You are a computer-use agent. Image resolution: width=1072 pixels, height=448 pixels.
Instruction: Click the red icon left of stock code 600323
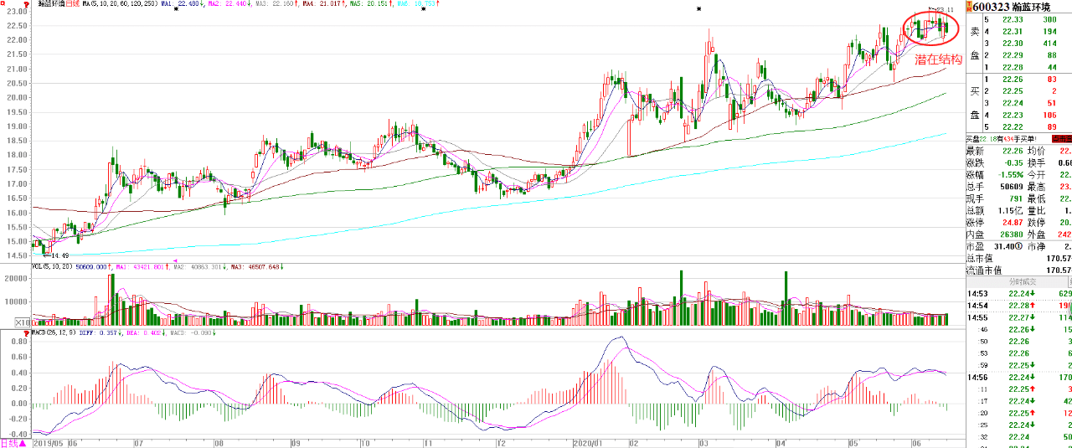[x=967, y=6]
